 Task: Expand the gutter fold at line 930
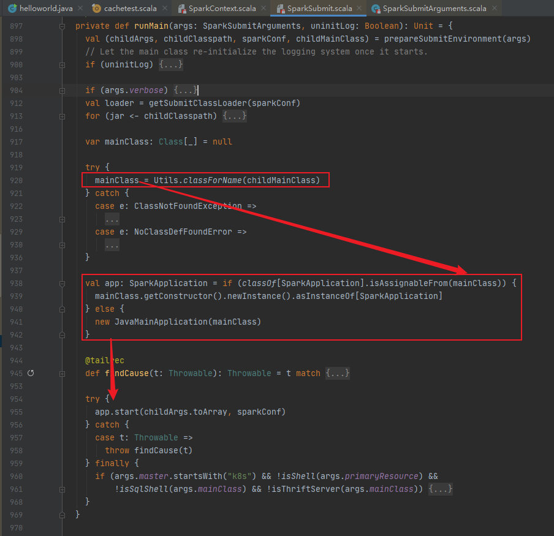[62, 245]
